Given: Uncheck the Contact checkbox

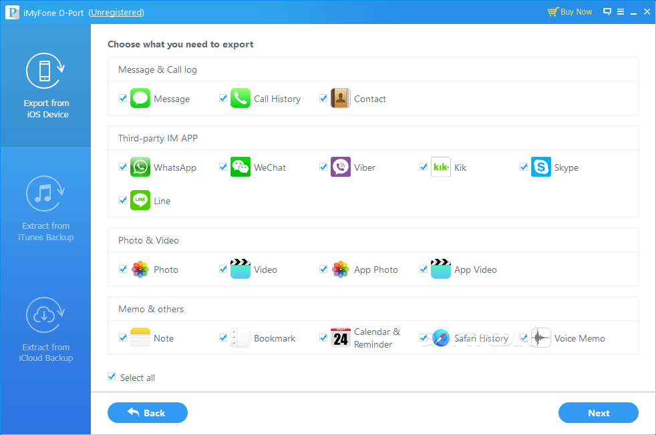Looking at the screenshot, I should pyautogui.click(x=323, y=98).
